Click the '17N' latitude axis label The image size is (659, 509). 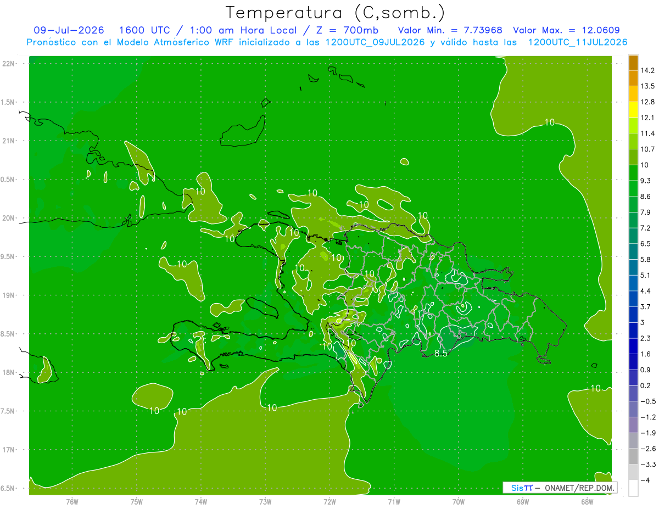click(8, 450)
